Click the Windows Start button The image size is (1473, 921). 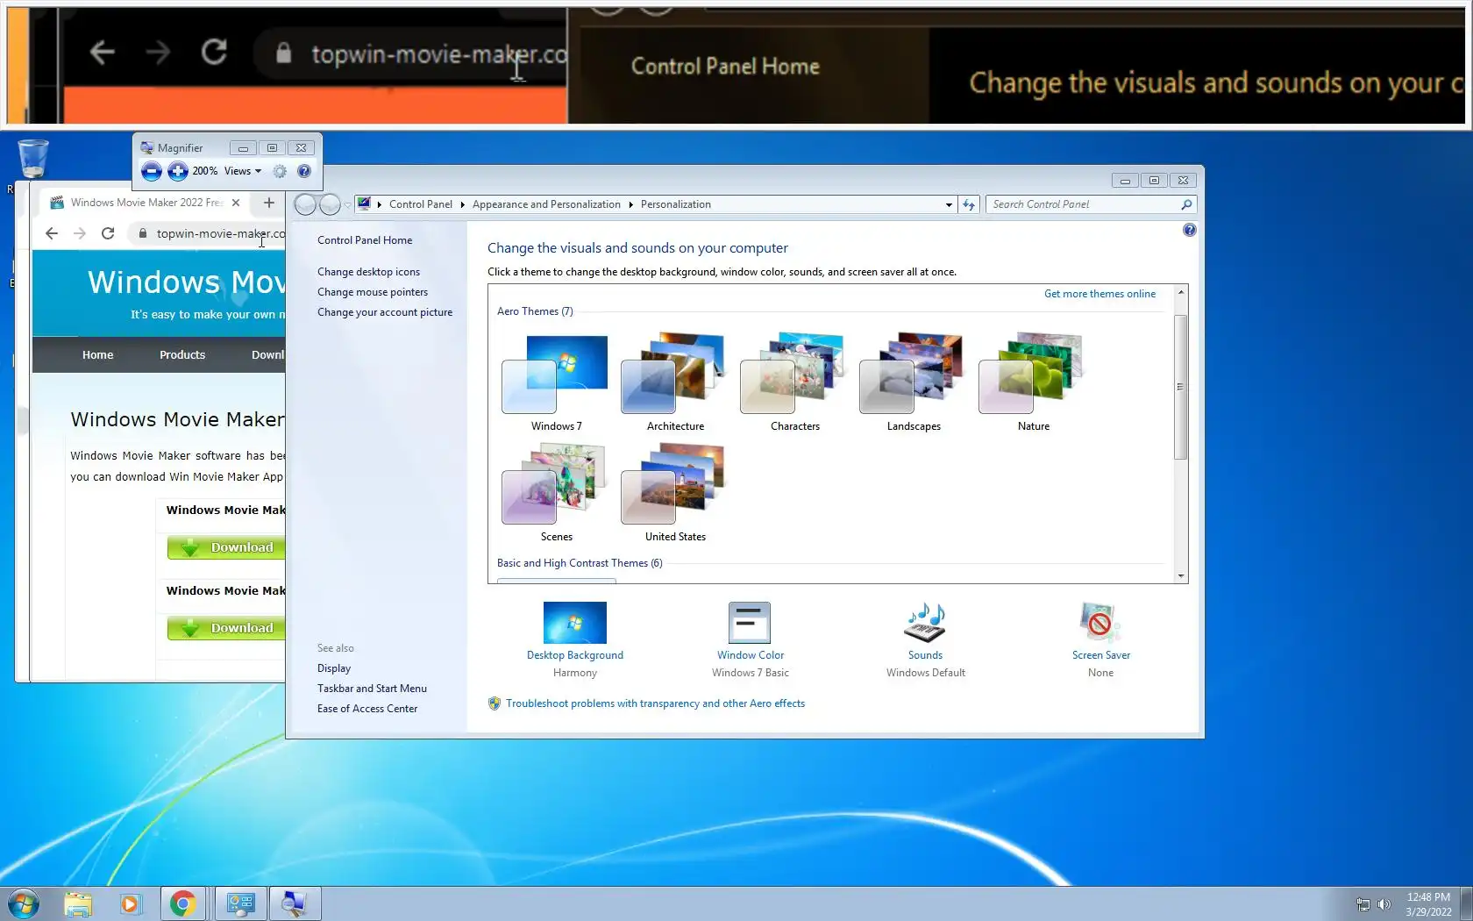coord(23,903)
